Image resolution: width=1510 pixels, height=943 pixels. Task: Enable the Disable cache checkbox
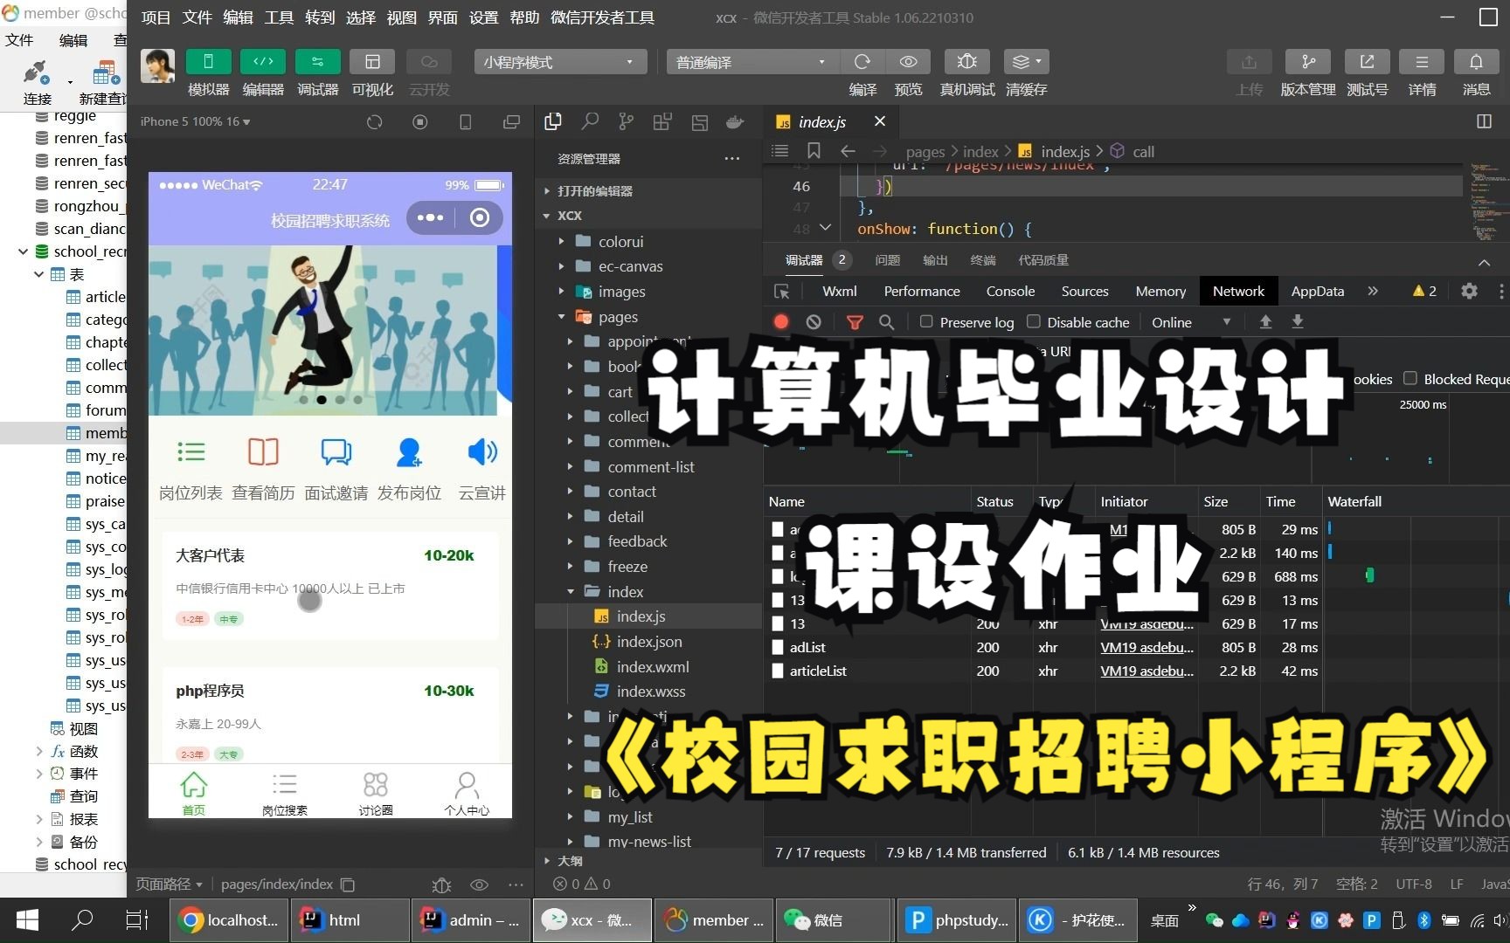tap(1034, 321)
